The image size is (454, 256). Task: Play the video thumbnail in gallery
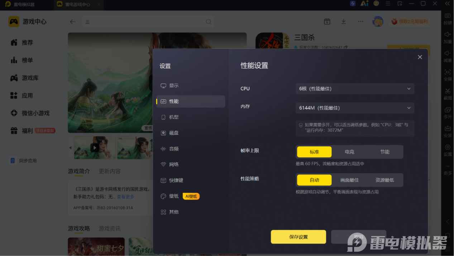[x=95, y=147]
